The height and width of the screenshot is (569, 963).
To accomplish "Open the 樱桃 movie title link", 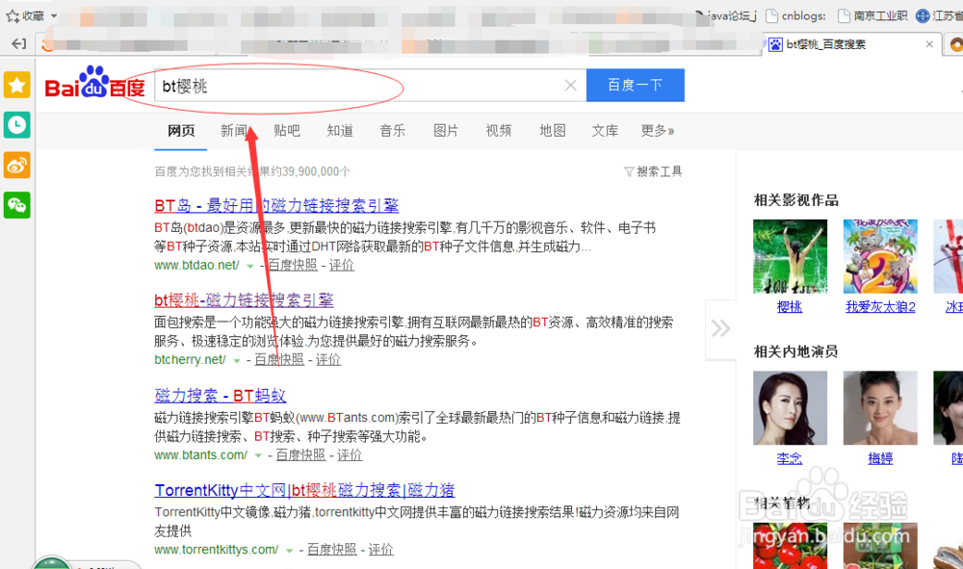I will 790,307.
